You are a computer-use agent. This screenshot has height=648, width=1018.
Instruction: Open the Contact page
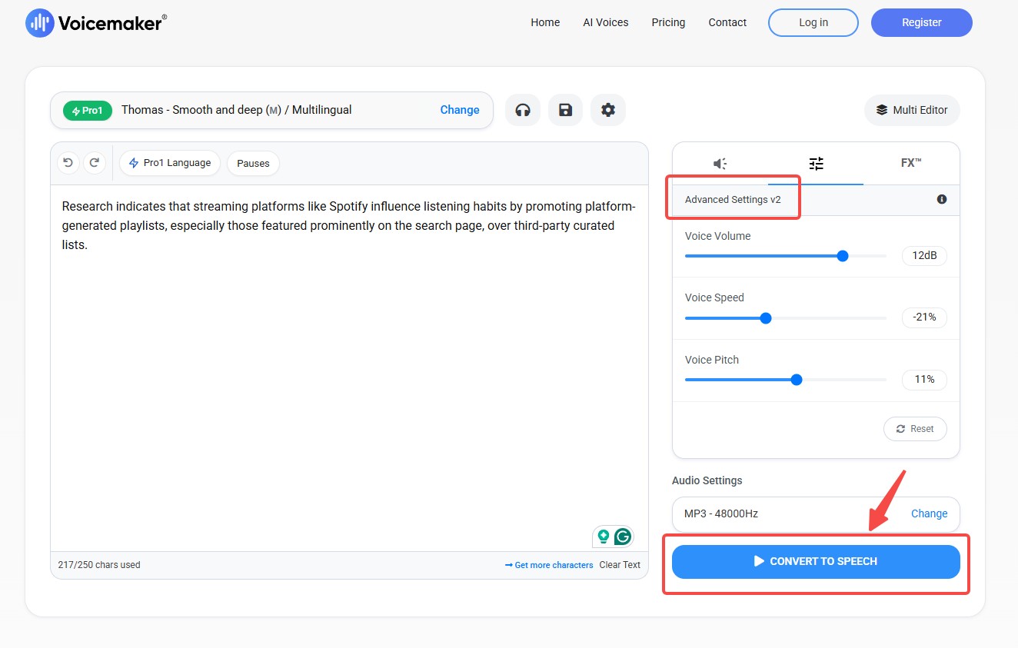(x=727, y=22)
